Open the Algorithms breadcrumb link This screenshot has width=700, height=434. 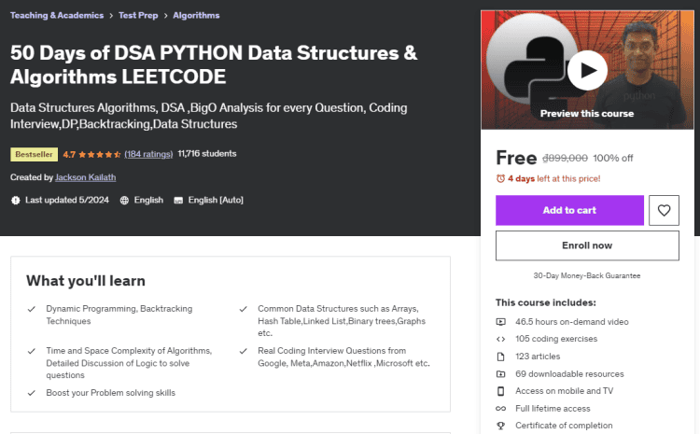(197, 16)
